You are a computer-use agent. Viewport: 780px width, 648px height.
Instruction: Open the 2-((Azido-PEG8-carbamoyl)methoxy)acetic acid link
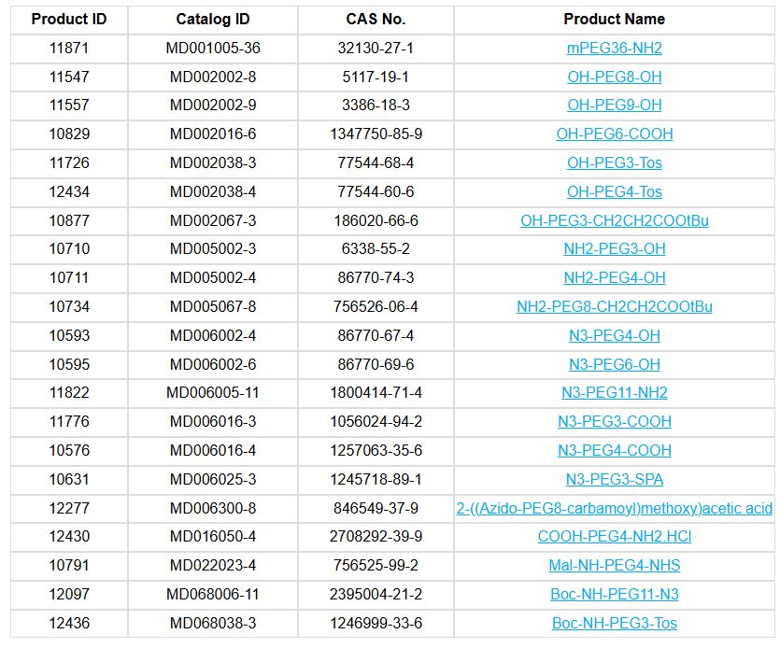[615, 508]
